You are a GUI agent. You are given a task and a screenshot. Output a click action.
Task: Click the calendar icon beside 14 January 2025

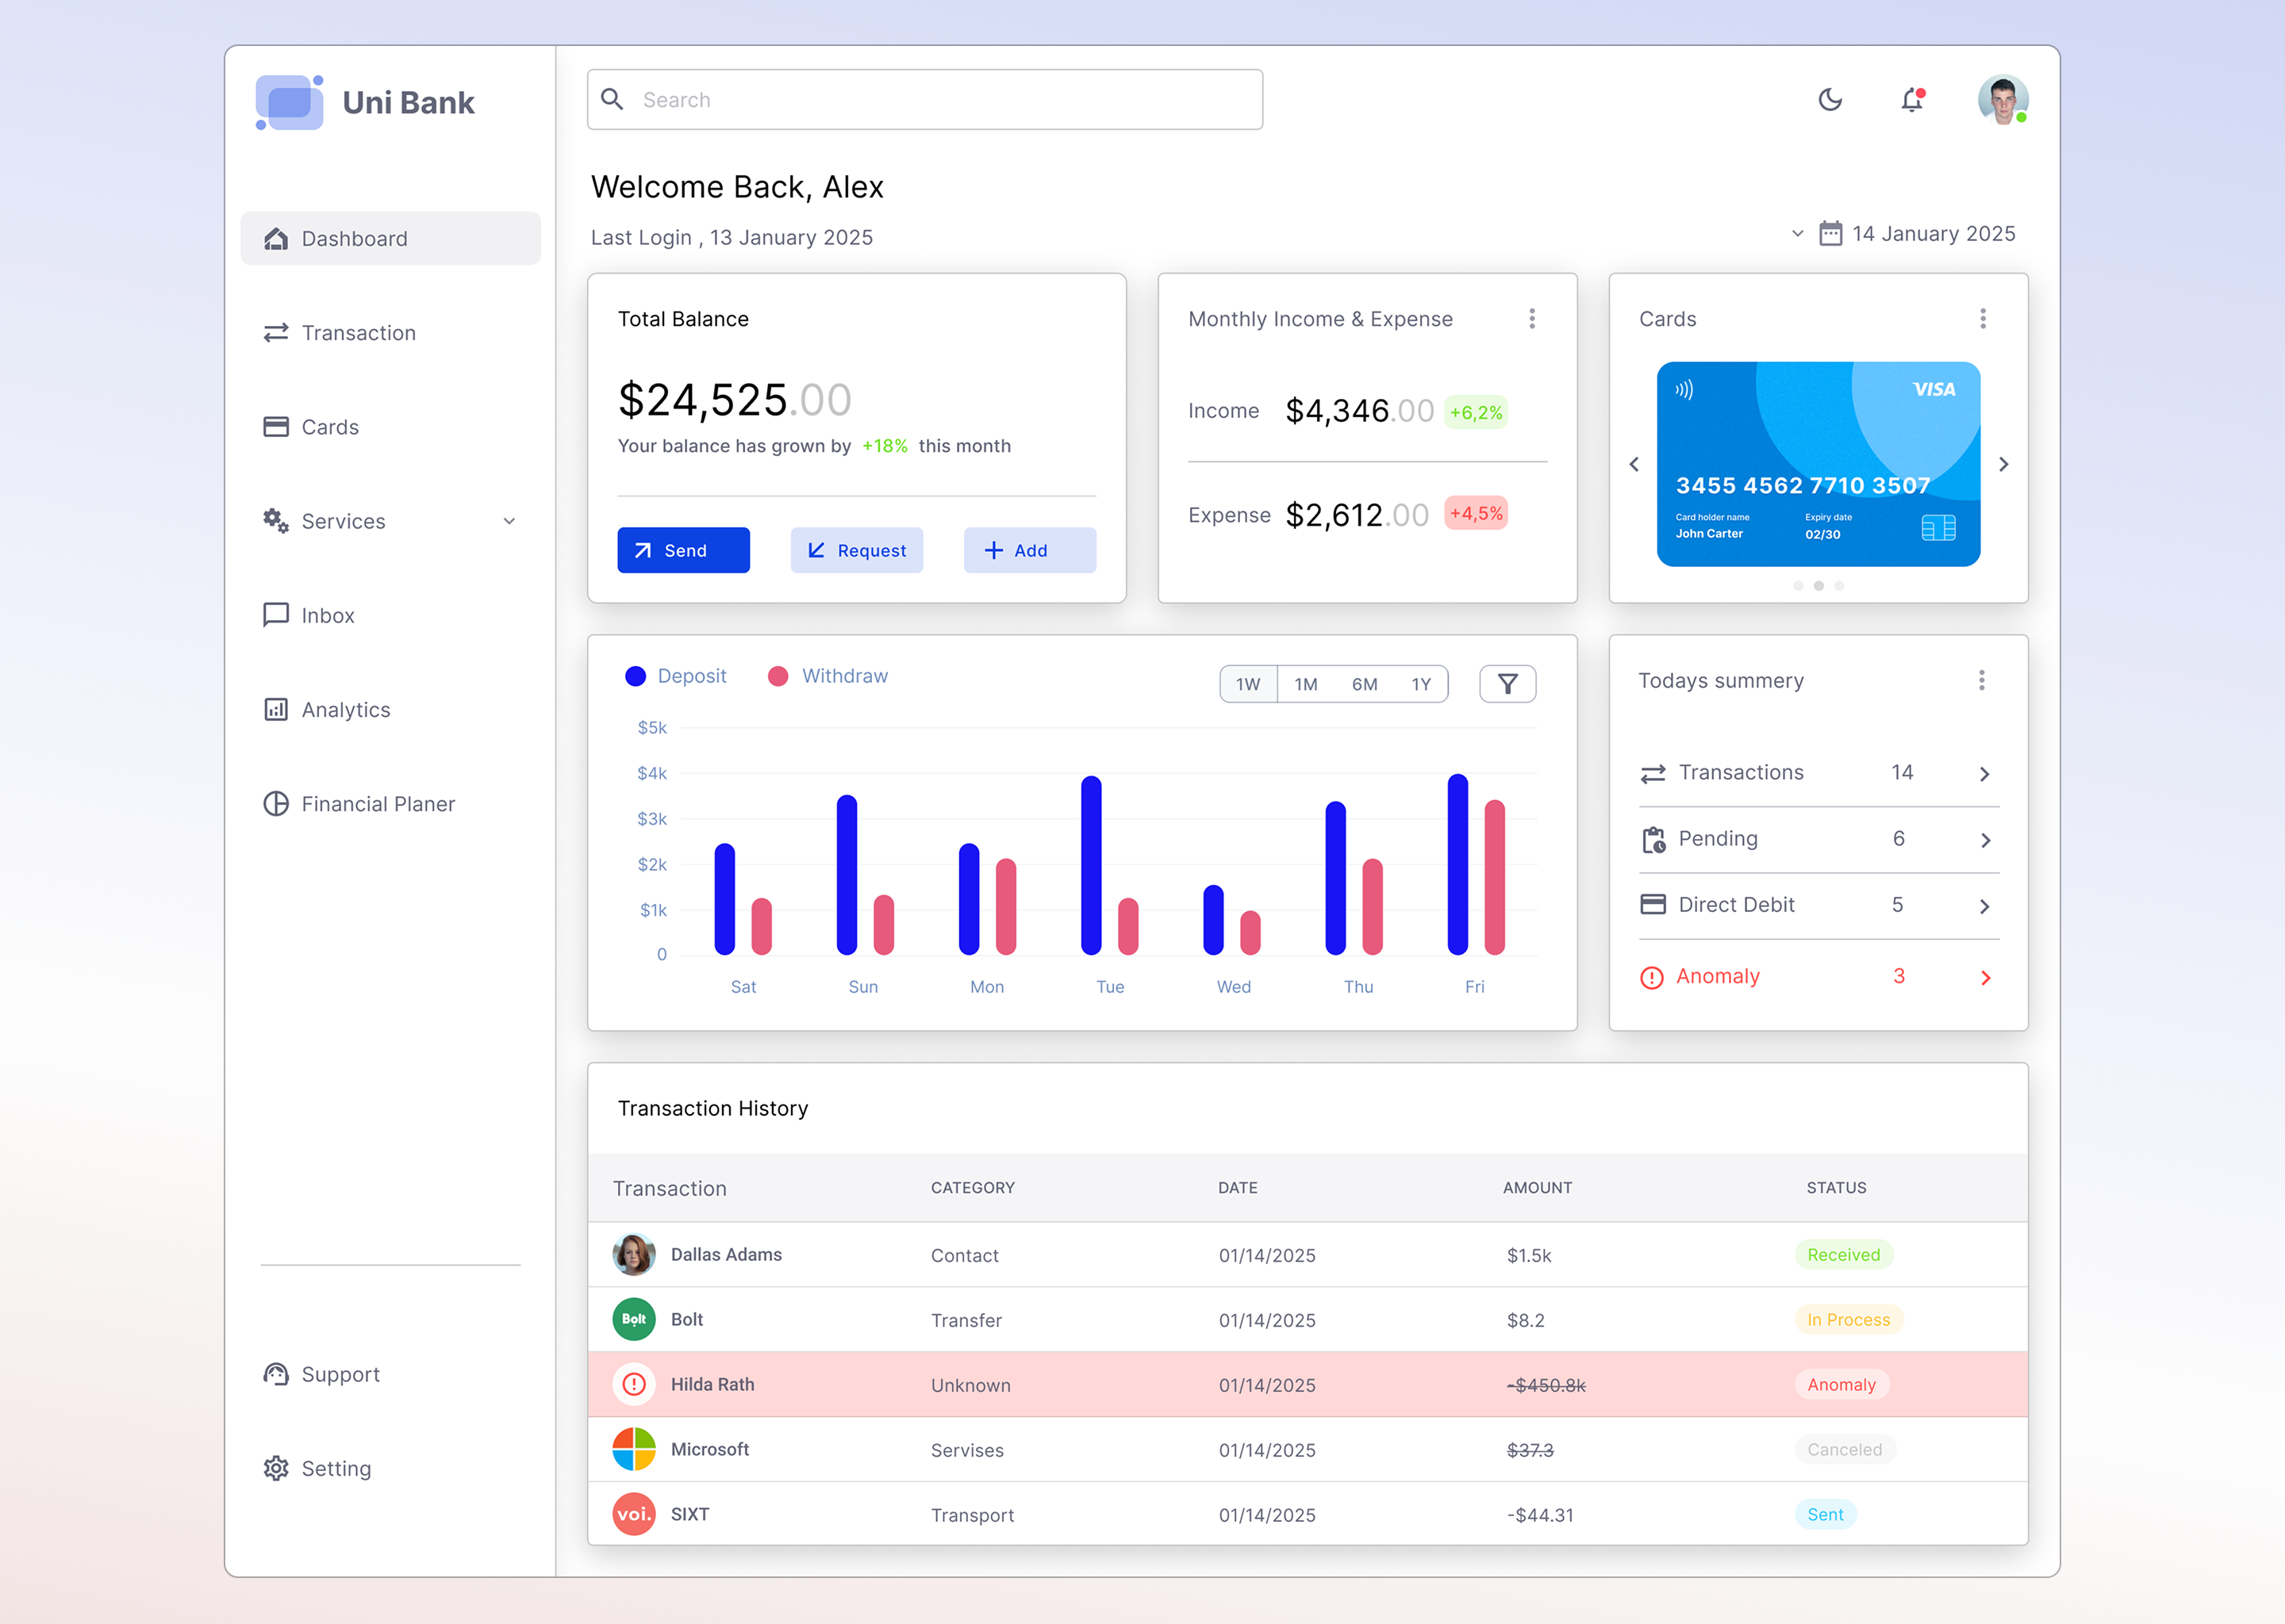[x=1830, y=234]
